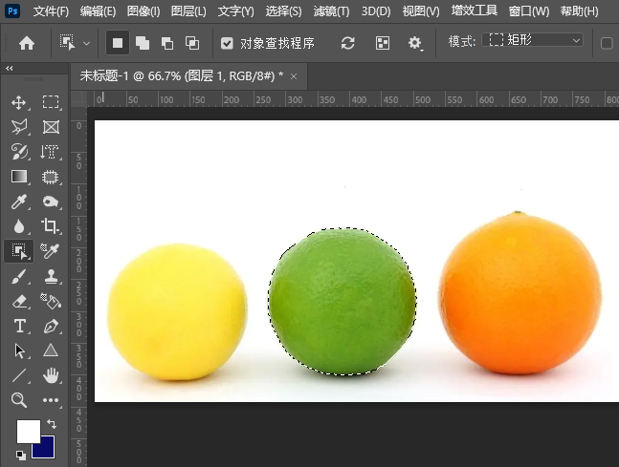
Task: Select the Horizontal Type tool
Action: 20,327
